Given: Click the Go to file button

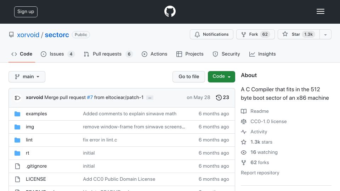Looking at the screenshot, I should pos(189,77).
